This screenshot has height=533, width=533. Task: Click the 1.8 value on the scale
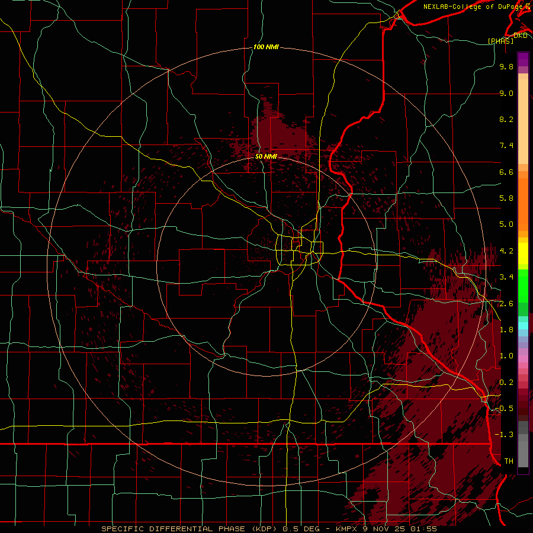coord(506,330)
